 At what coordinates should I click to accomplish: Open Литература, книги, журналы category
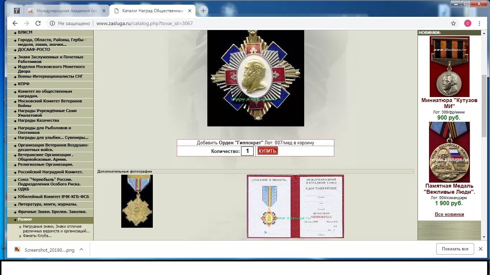pyautogui.click(x=48, y=204)
